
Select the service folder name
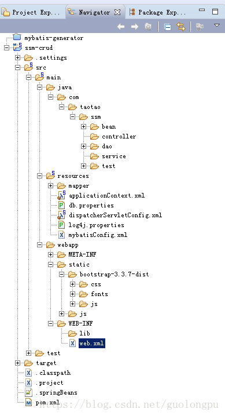pyautogui.click(x=114, y=156)
